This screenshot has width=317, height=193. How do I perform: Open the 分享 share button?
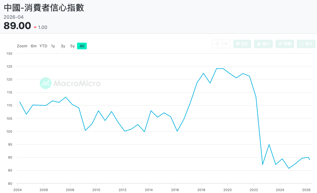click(x=221, y=44)
